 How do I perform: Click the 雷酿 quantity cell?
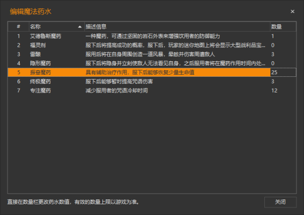click(x=283, y=54)
